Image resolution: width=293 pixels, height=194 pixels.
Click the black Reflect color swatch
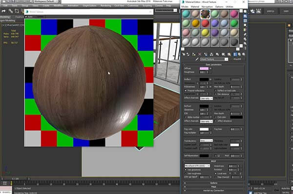coord(204,79)
